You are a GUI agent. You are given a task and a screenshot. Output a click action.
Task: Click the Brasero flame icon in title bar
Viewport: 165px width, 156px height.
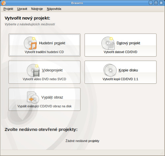[x=4, y=3]
